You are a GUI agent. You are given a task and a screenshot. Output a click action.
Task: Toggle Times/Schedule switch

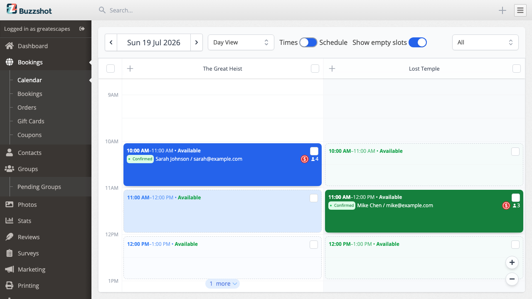[308, 42]
